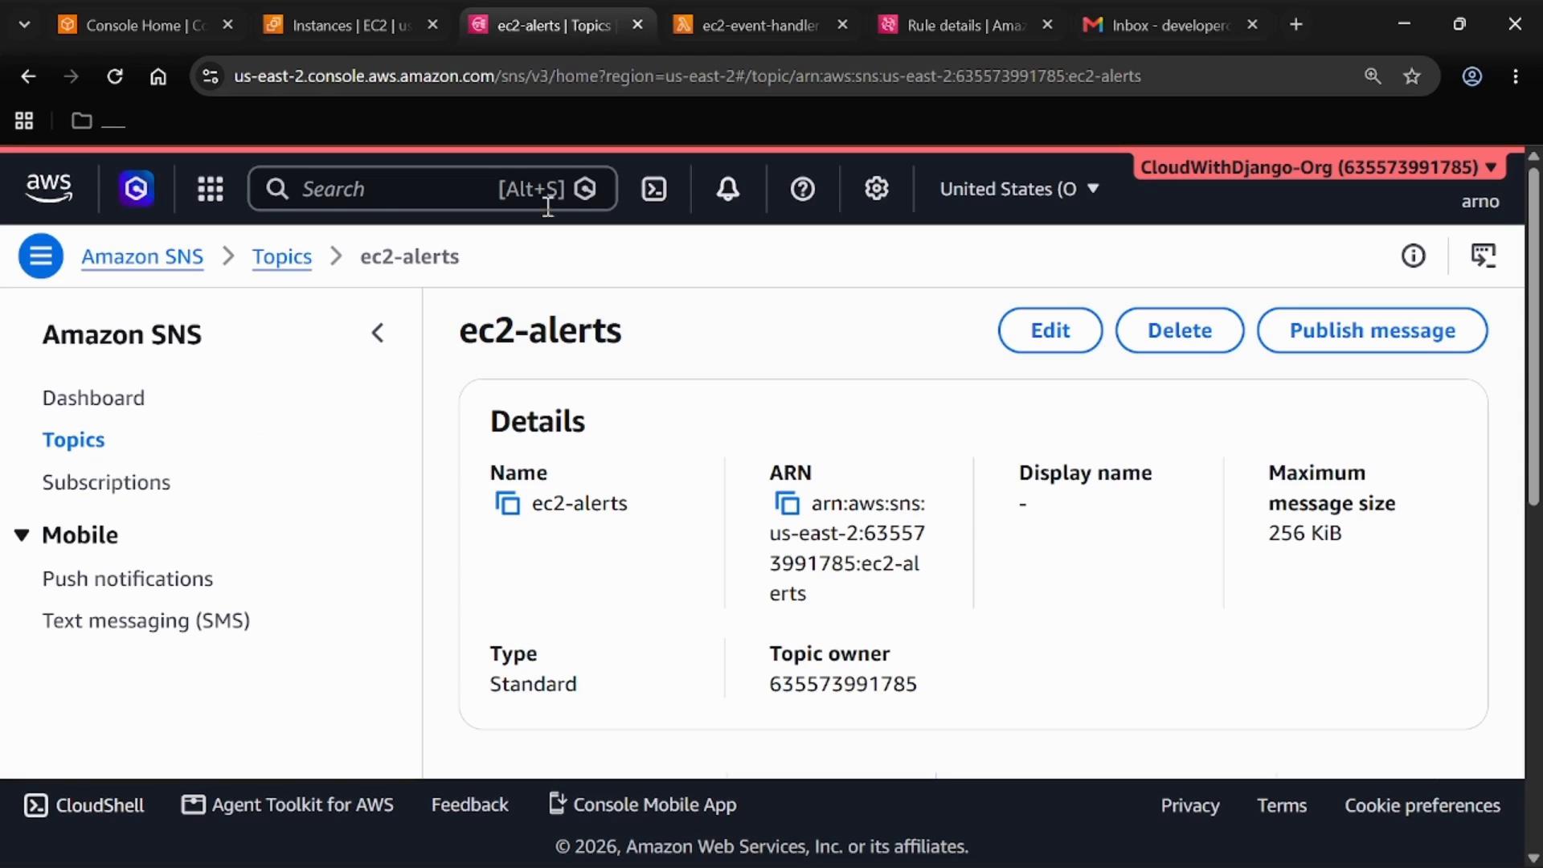Copy the topic name ec2-alerts
This screenshot has height=868, width=1543.
point(507,504)
